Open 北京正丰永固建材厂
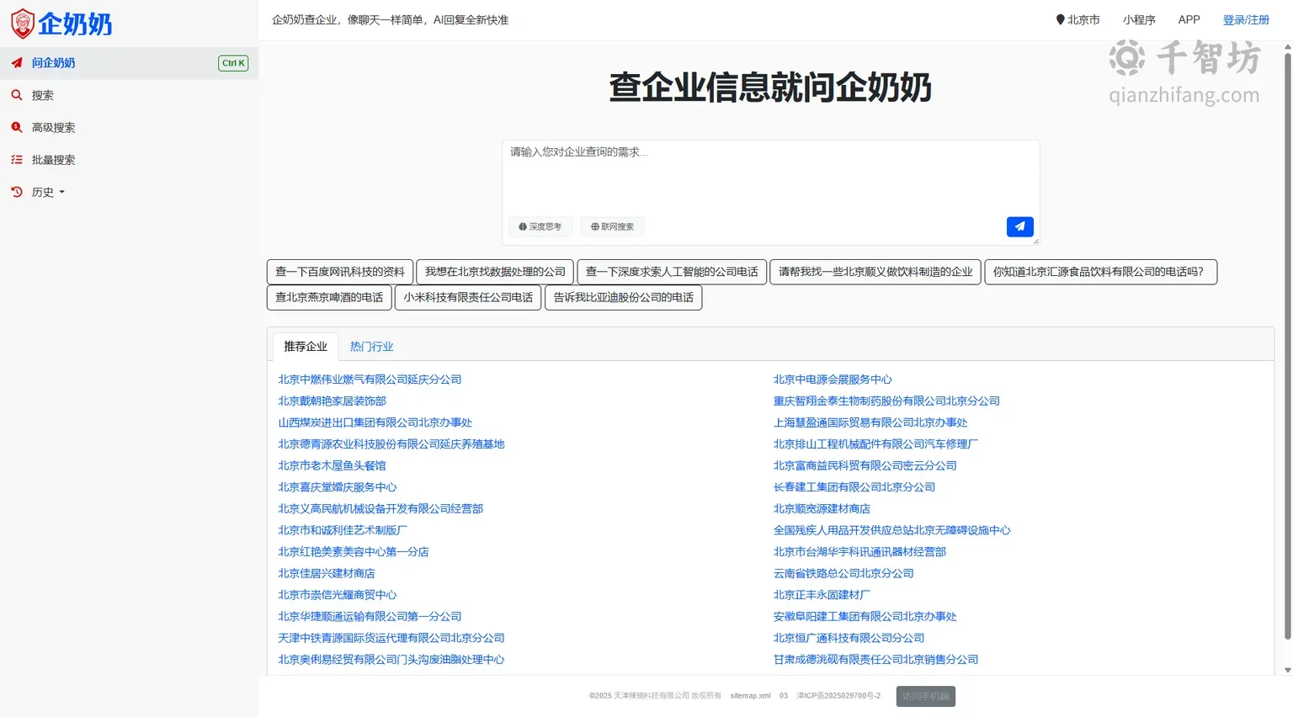The image size is (1293, 717). (822, 595)
